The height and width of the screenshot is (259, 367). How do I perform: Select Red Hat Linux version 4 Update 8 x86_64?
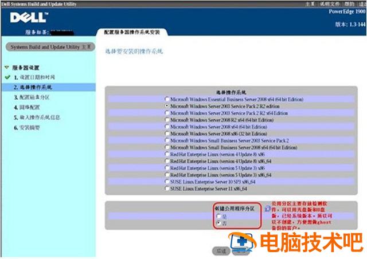[167, 161]
